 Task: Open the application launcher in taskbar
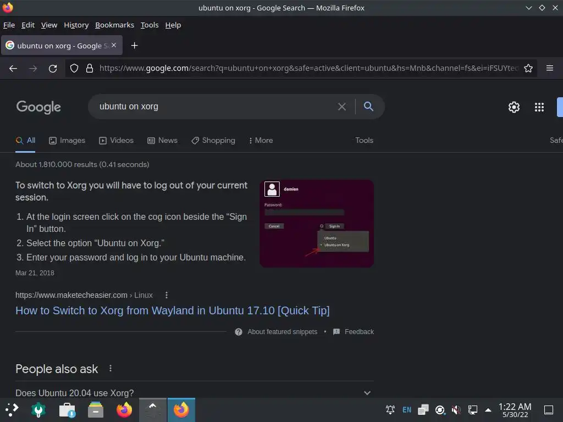12,410
